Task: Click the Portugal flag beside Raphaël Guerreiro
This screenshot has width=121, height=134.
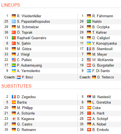Action: click(14, 38)
